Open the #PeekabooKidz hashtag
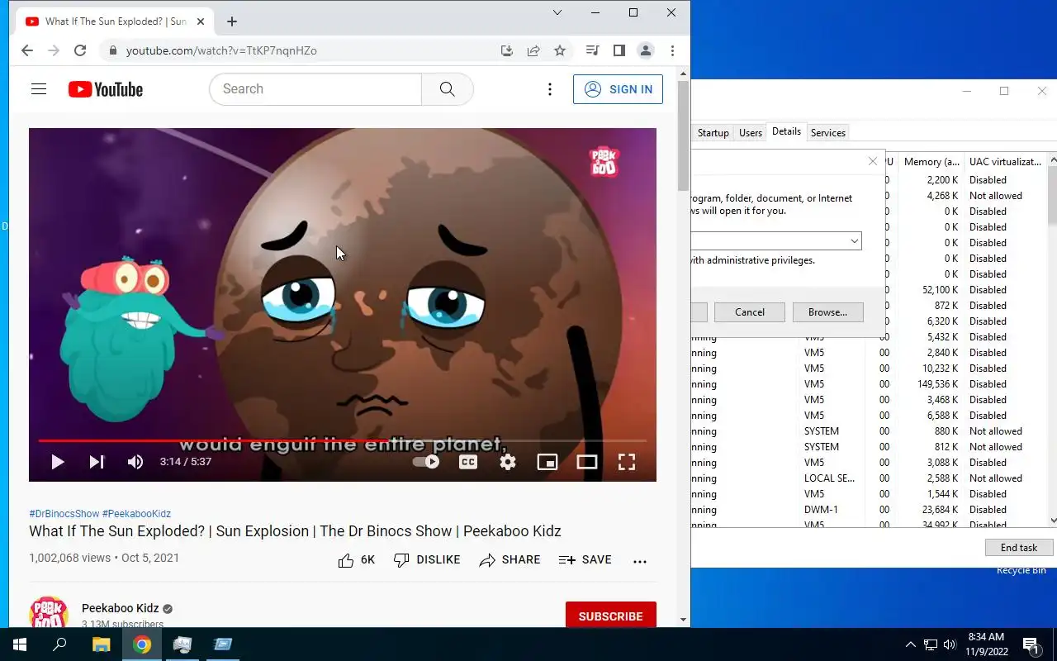Screen dimensions: 1057x661 [136, 514]
